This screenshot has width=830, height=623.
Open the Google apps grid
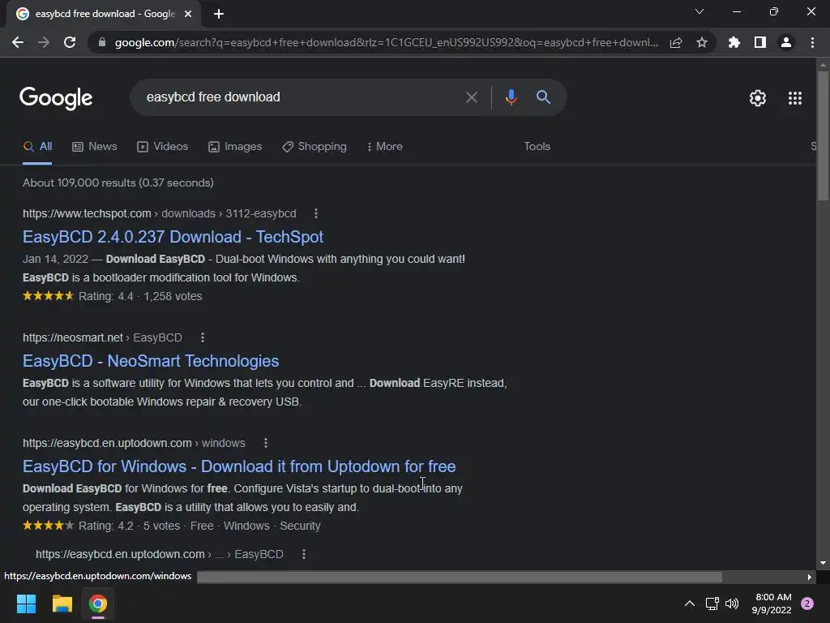795,98
